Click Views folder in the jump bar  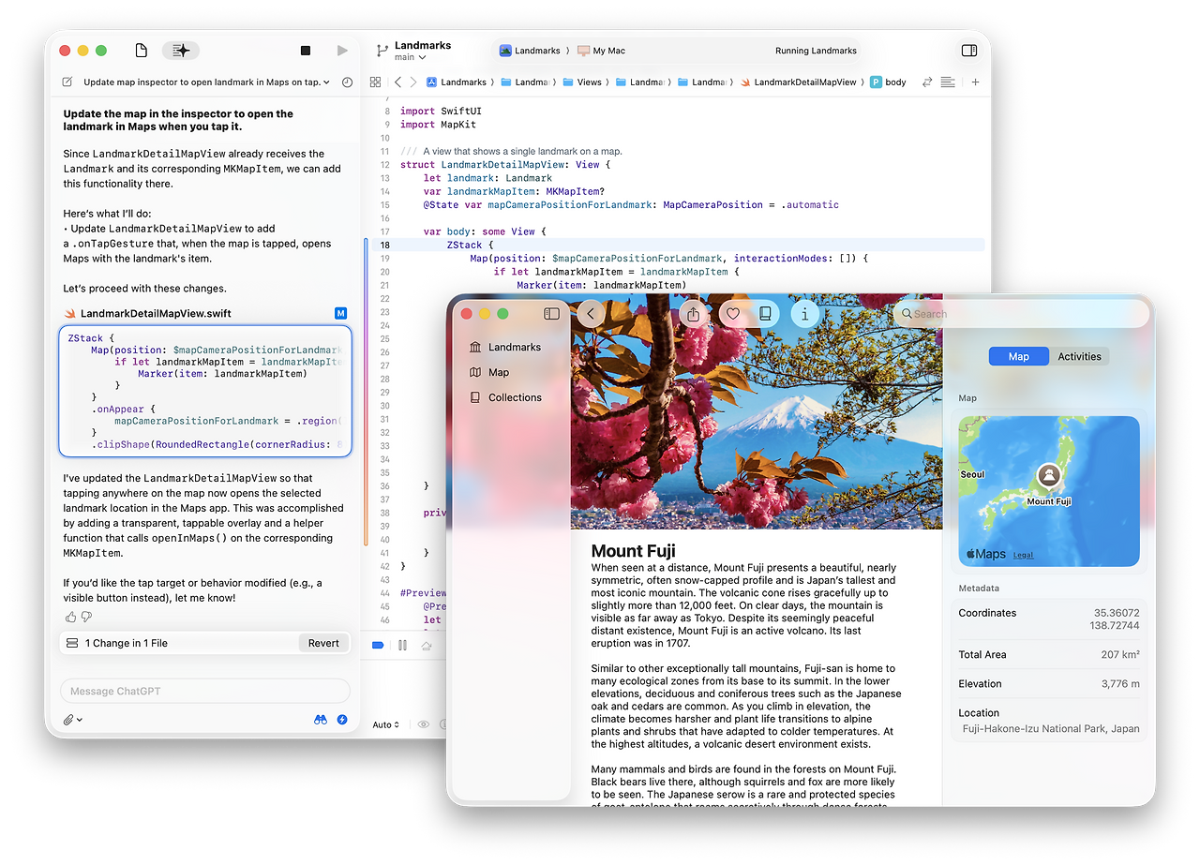[x=581, y=82]
